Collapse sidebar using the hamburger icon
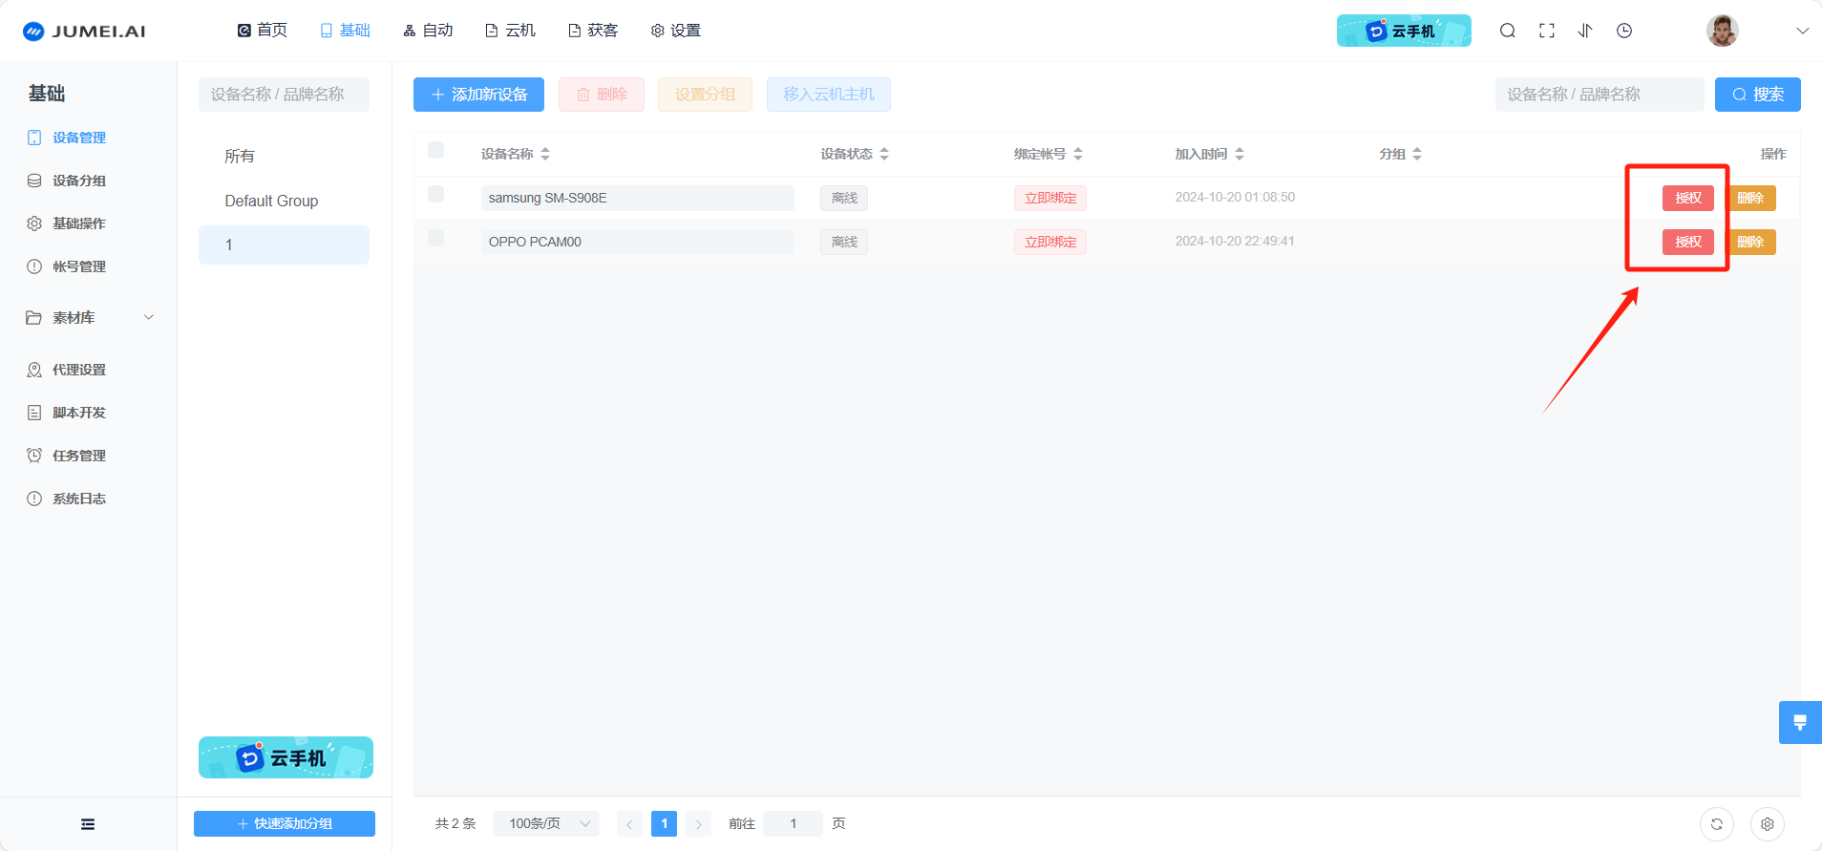The image size is (1822, 851). click(x=88, y=823)
